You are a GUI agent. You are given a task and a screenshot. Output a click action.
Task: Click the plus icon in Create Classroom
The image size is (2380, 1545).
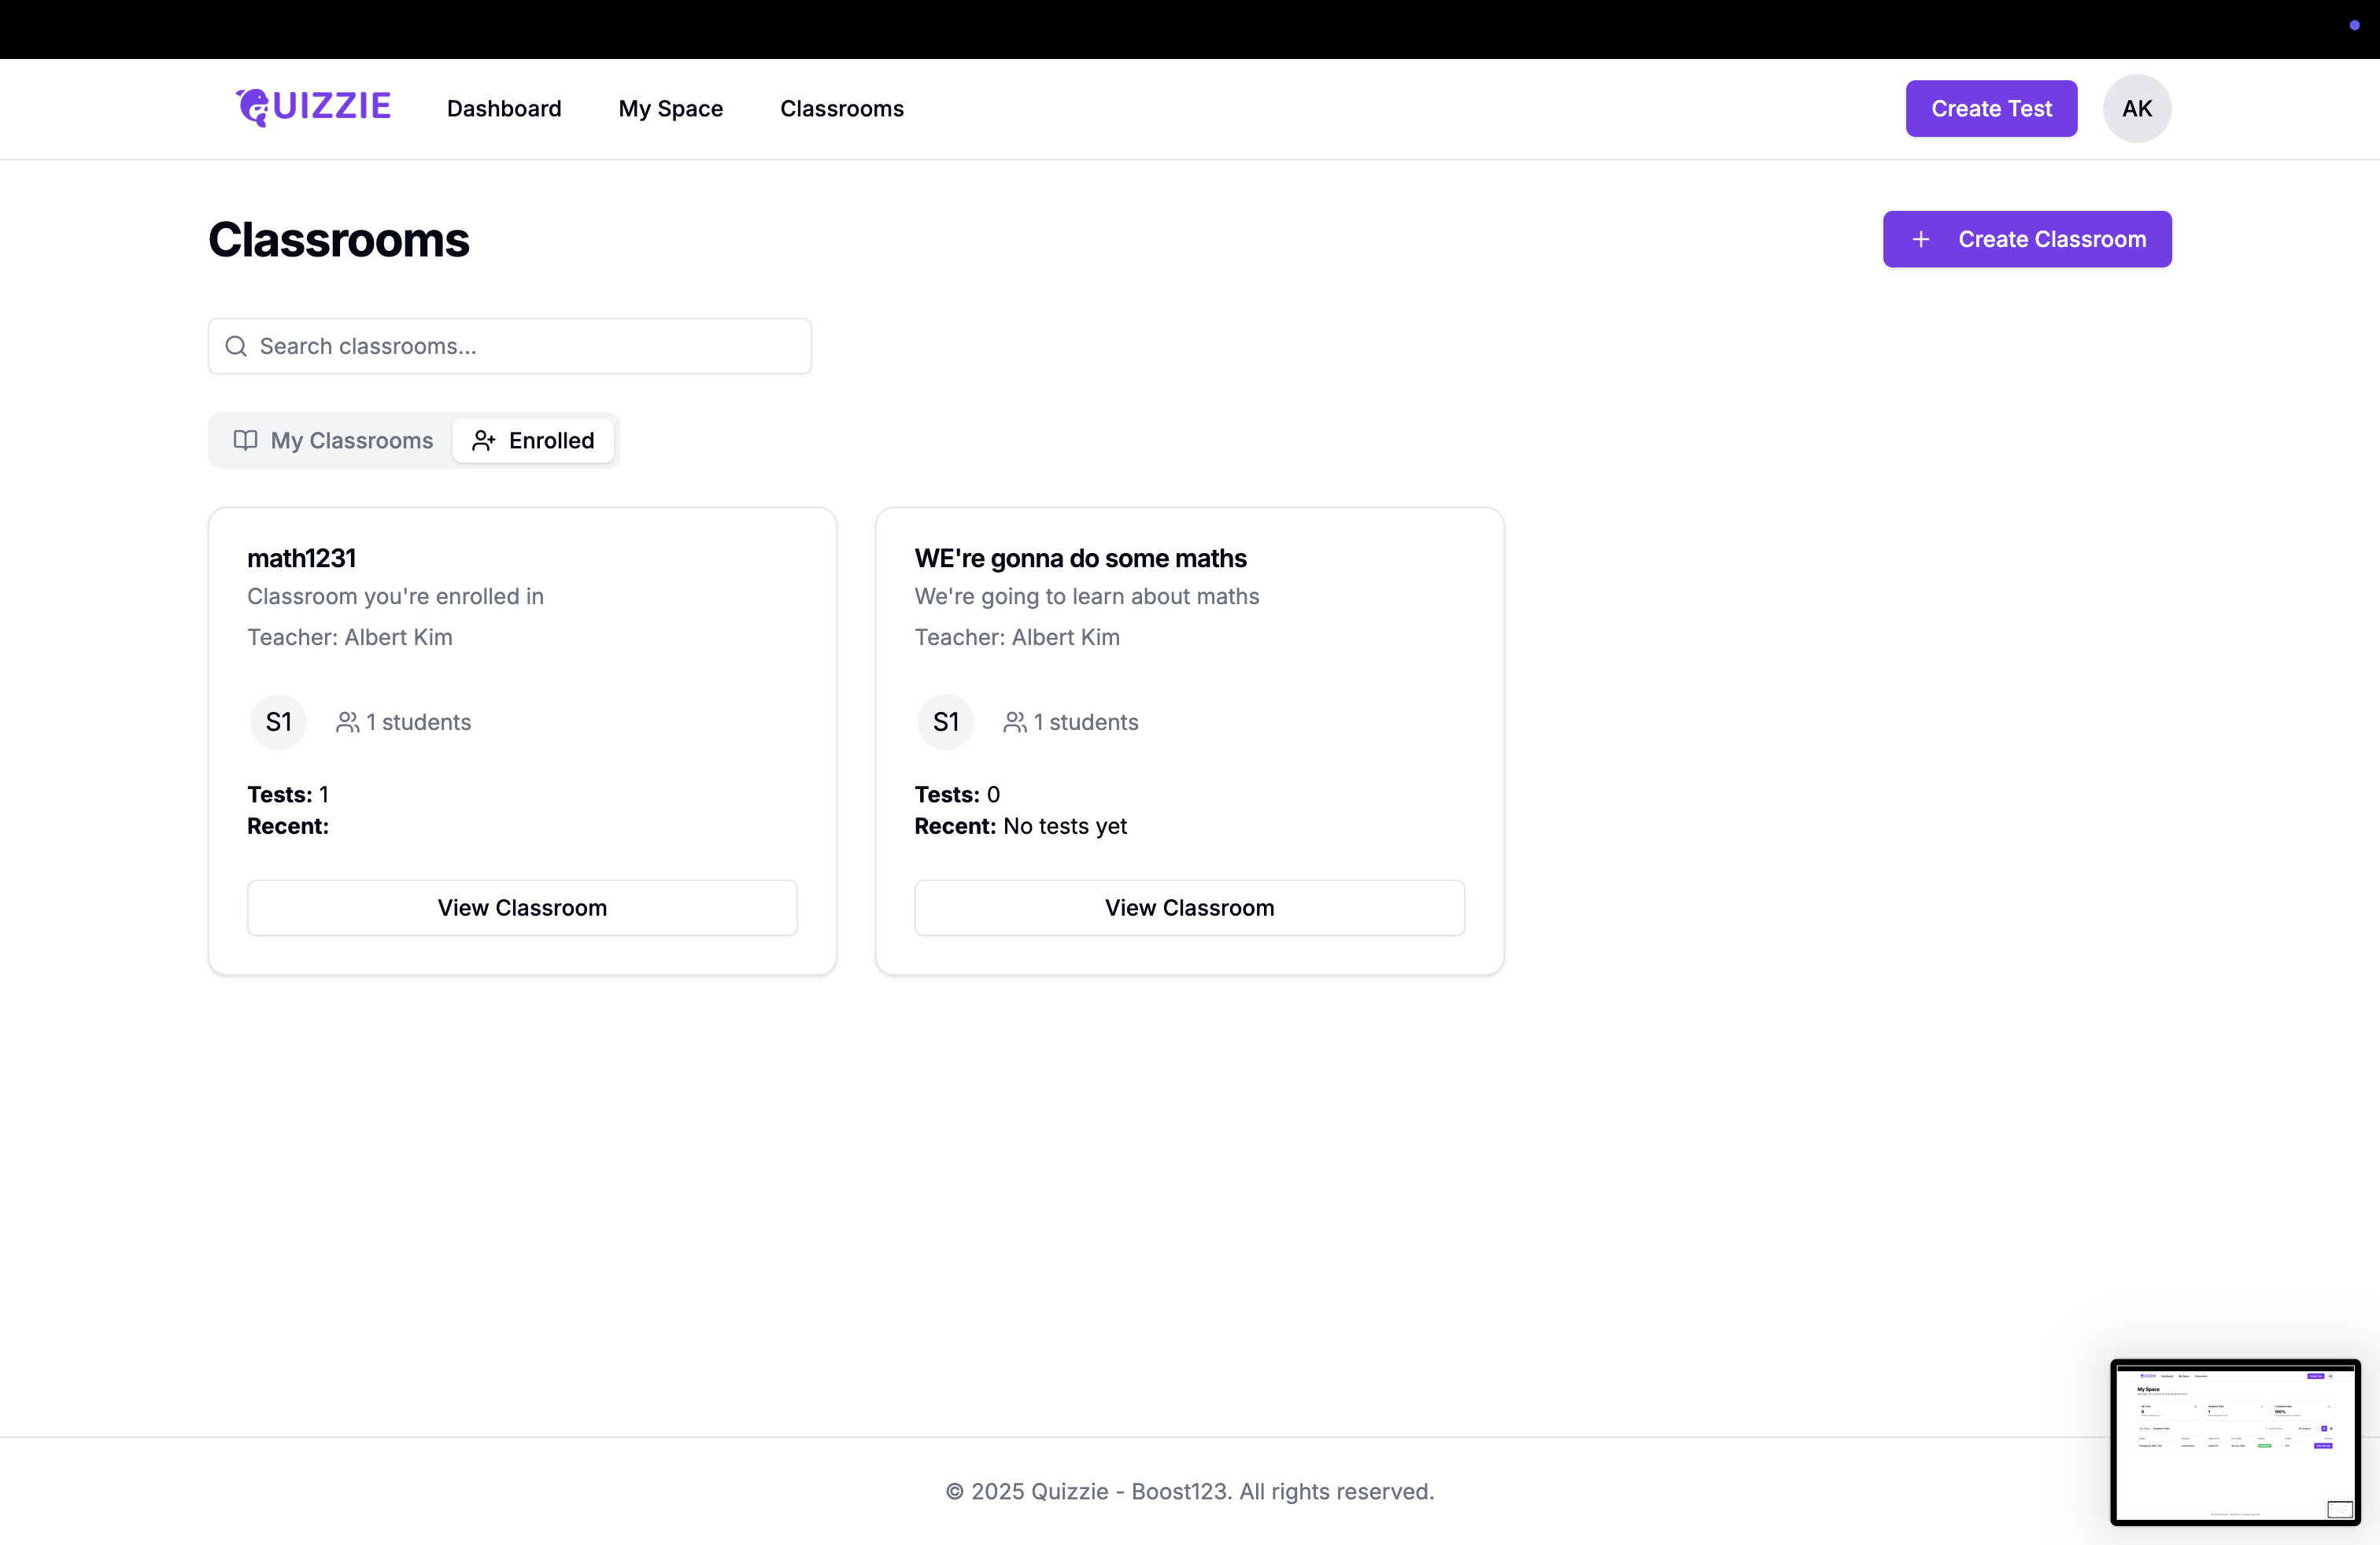tap(1921, 239)
